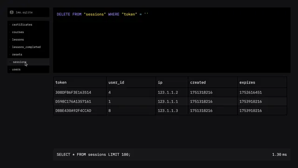
Task: Select the sessions table in sidebar
Action: click(28, 62)
